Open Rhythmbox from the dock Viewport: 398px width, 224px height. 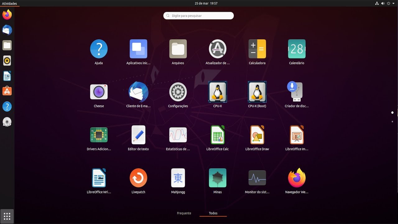click(7, 61)
